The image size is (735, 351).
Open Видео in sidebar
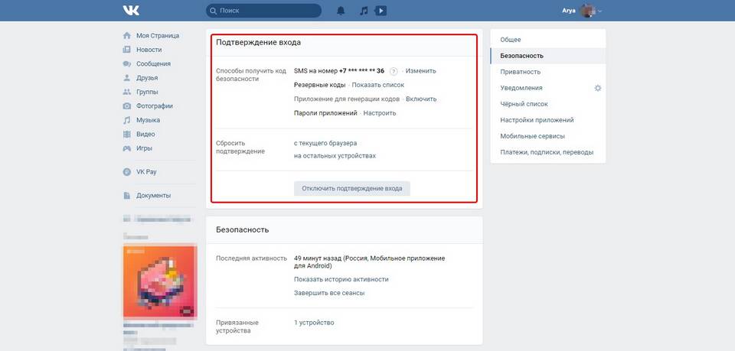[145, 134]
